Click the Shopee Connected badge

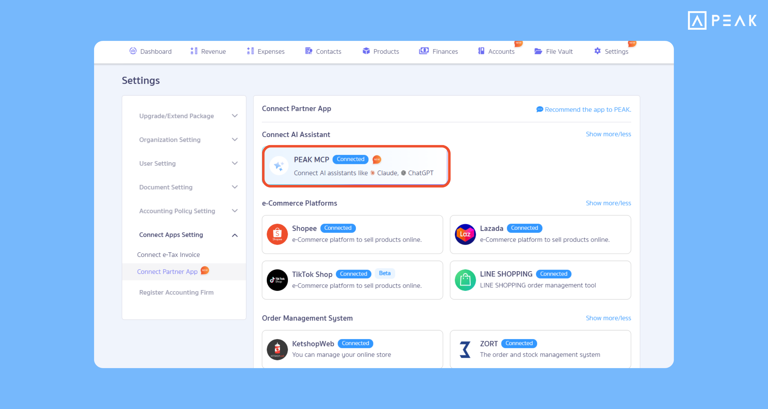coord(338,228)
